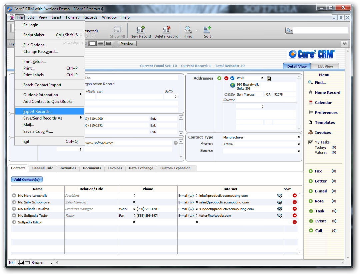Open the Contact Type Manufacturer dropdown
Image resolution: width=360 pixels, height=275 pixels.
point(299,137)
